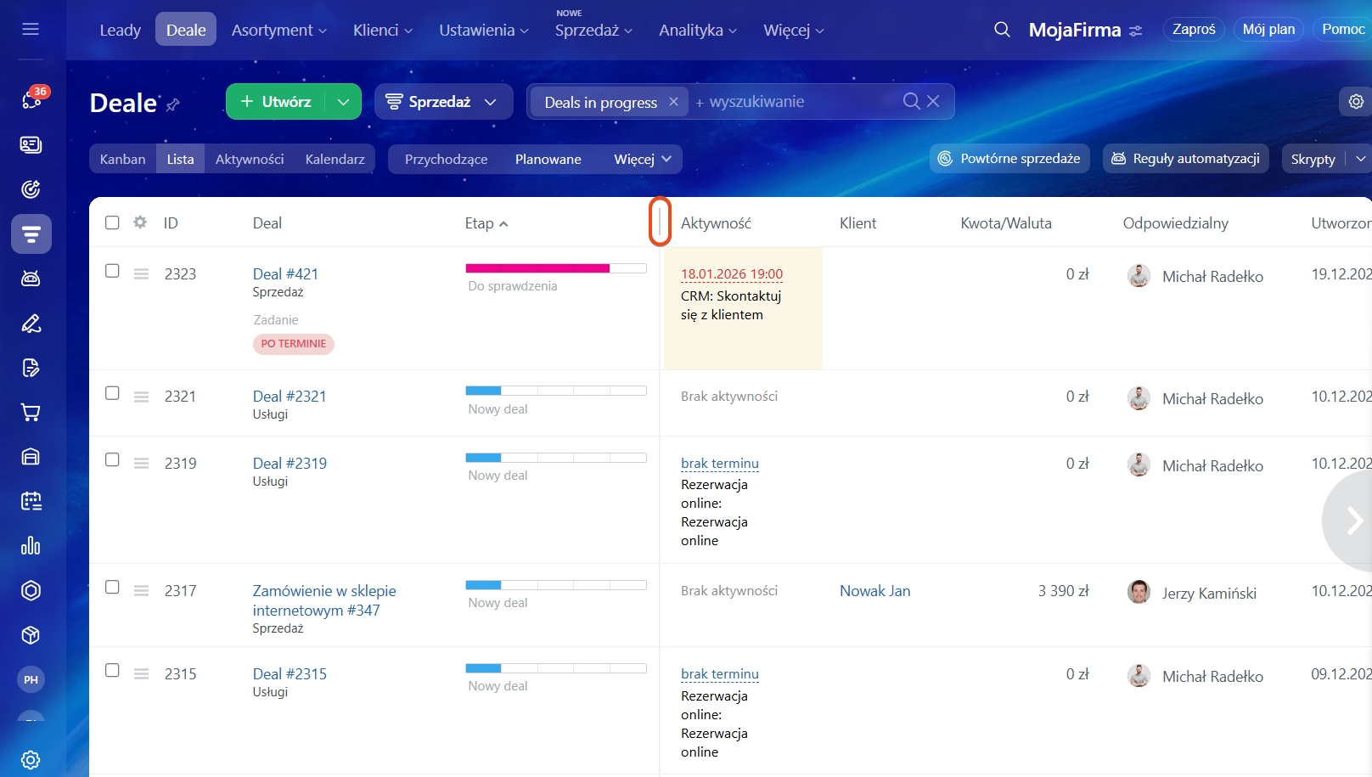Pin the Deale page title
Image resolution: width=1372 pixels, height=777 pixels.
click(x=173, y=104)
